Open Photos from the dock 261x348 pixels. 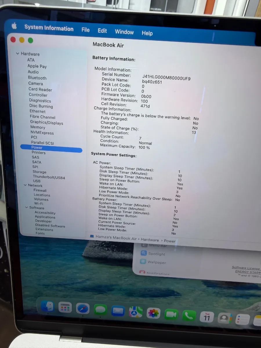point(153,313)
